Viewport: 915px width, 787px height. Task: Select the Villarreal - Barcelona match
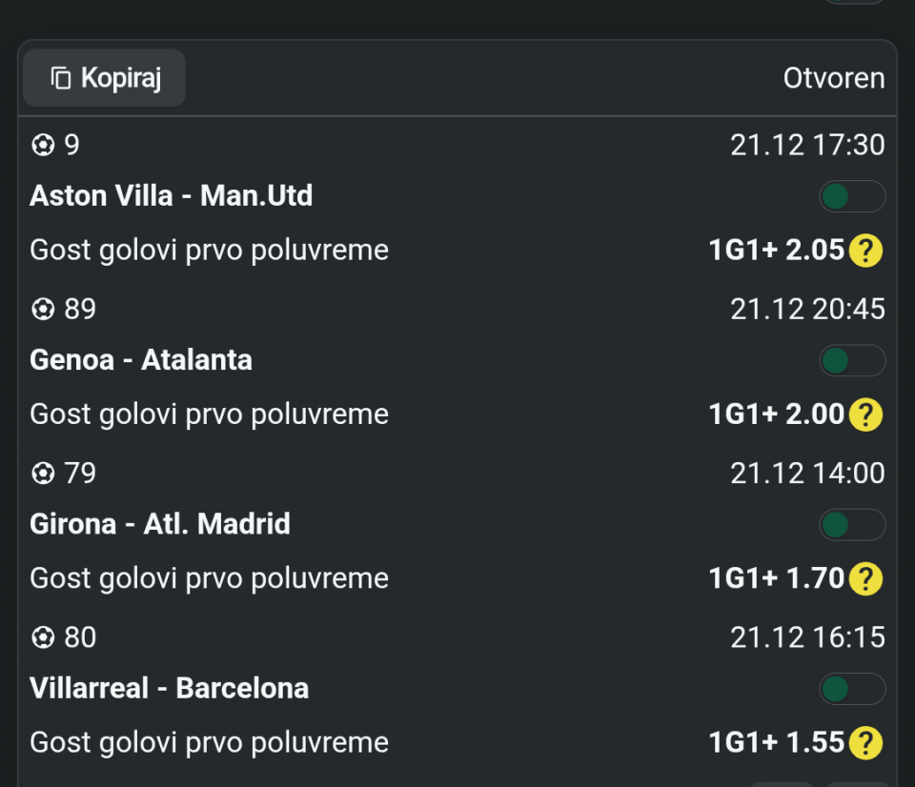[x=170, y=688]
